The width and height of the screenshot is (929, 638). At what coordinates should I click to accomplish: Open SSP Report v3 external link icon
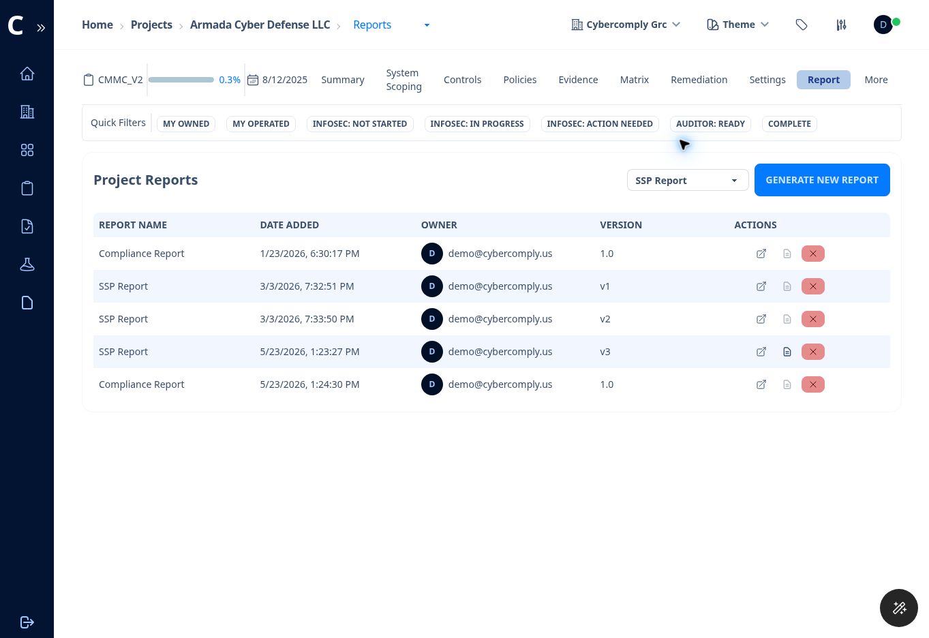coord(761,352)
